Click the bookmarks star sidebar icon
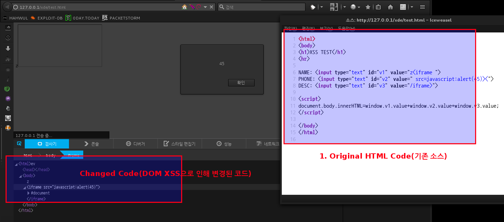504x222 pixels. tap(8, 28)
